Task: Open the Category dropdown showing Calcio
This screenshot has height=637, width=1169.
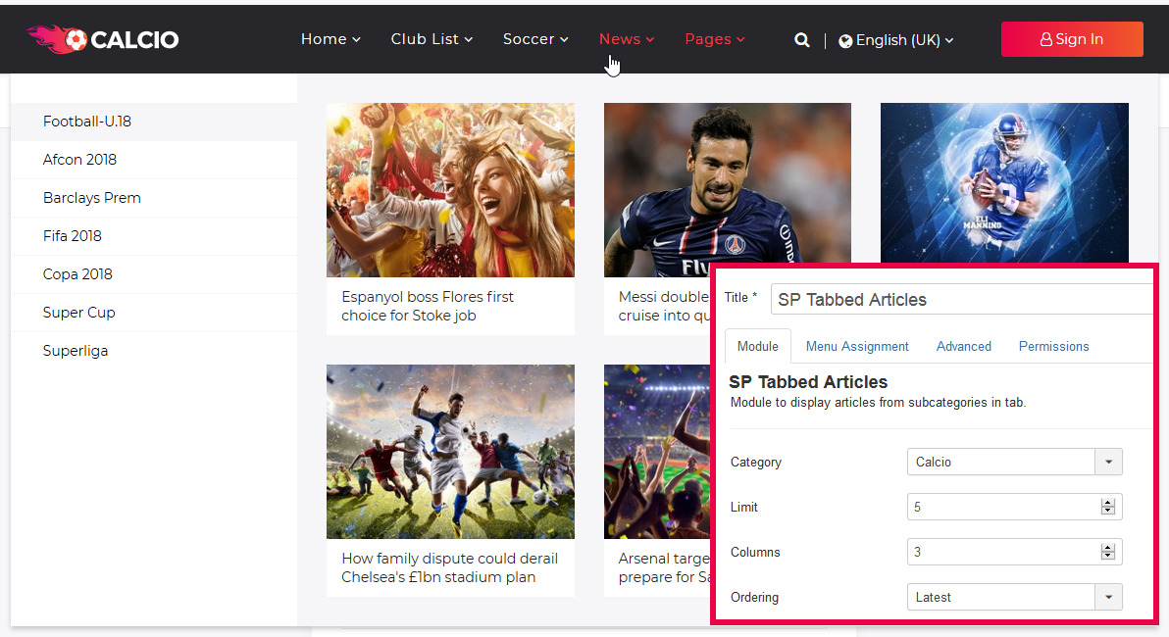Action: click(1015, 462)
